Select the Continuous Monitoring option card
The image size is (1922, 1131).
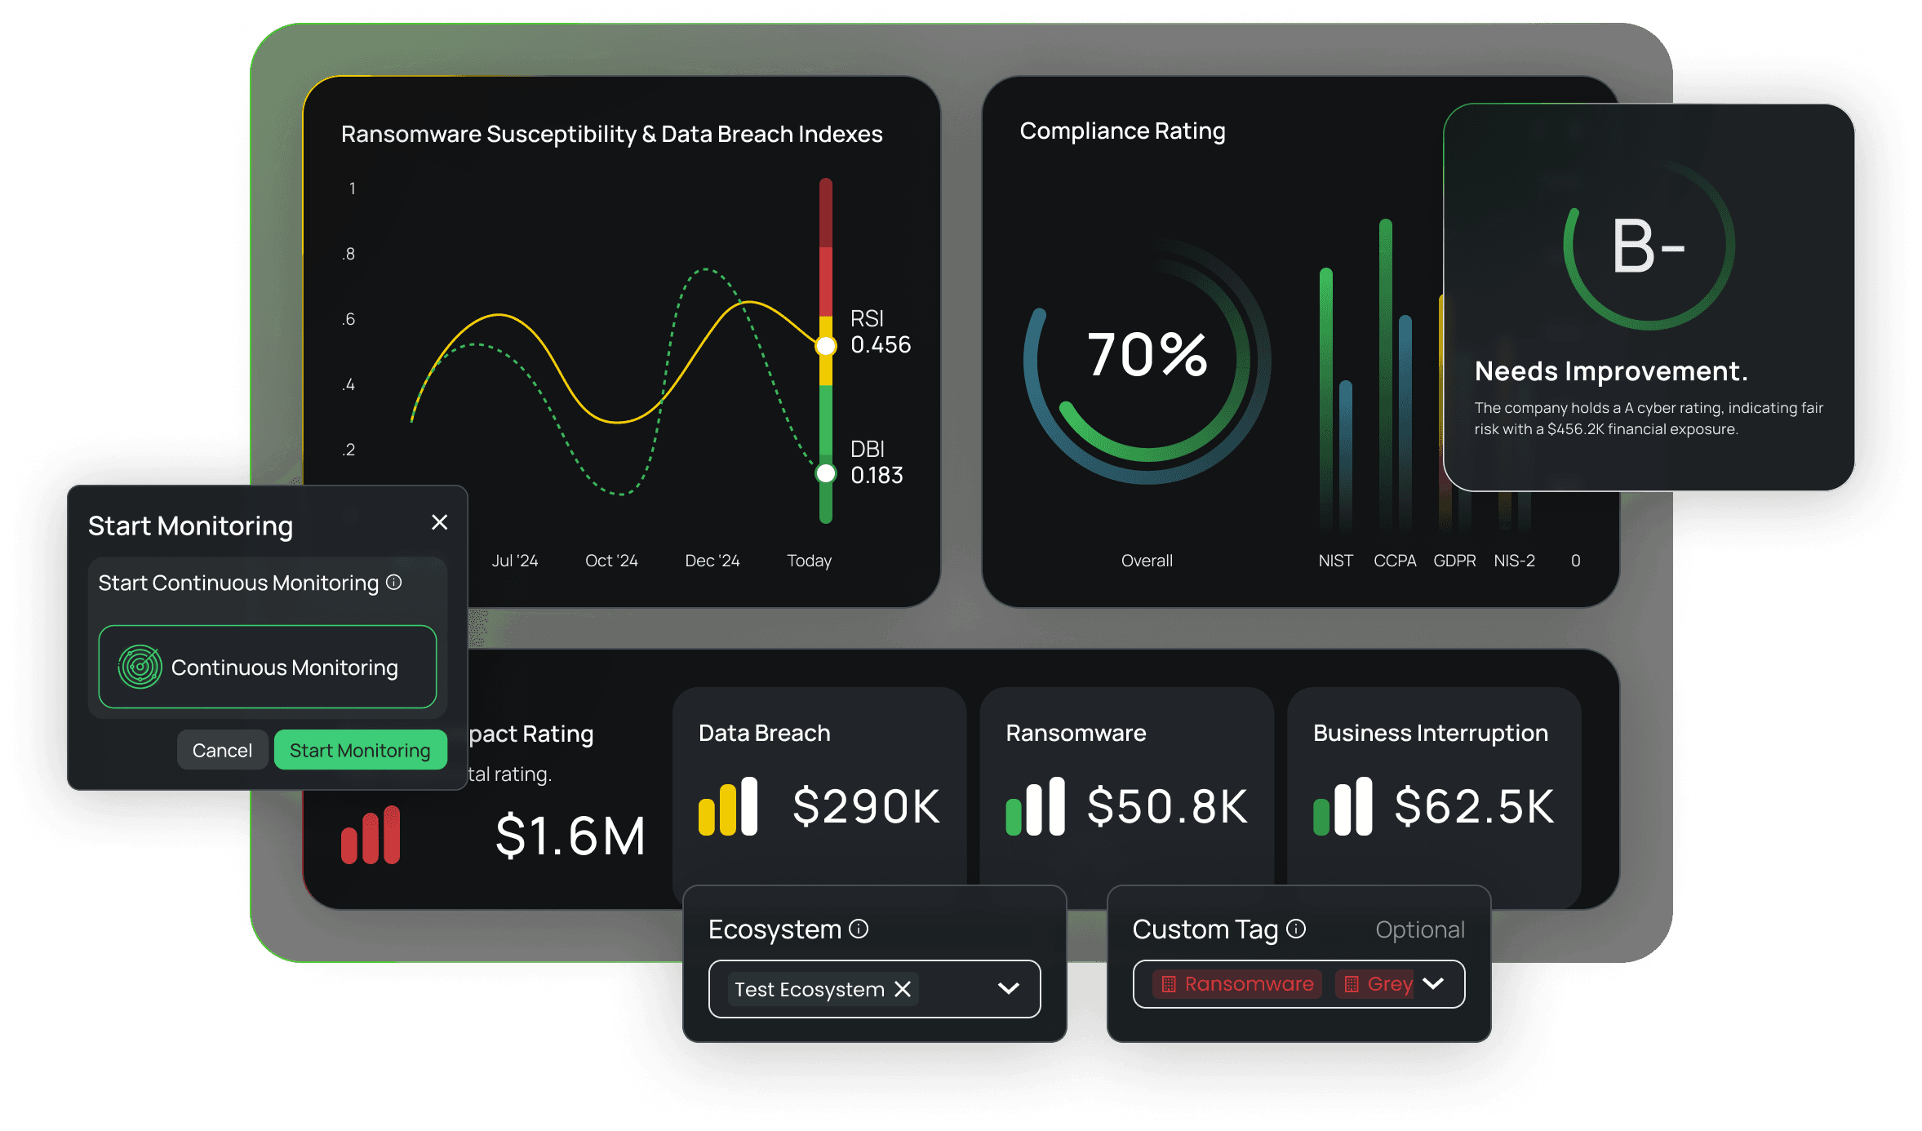pyautogui.click(x=268, y=667)
